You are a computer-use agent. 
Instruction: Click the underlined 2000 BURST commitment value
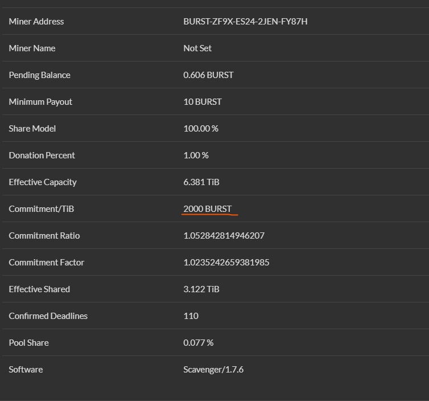pyautogui.click(x=207, y=209)
